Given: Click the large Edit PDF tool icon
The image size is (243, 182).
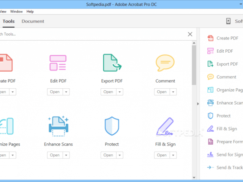Looking at the screenshot, I should click(x=58, y=63).
